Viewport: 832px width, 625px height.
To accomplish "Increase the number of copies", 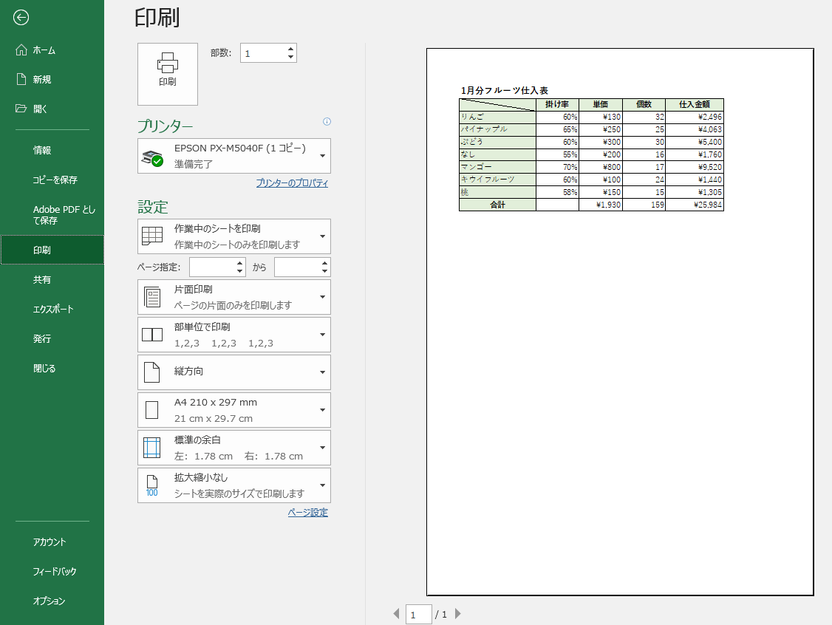I will (291, 49).
